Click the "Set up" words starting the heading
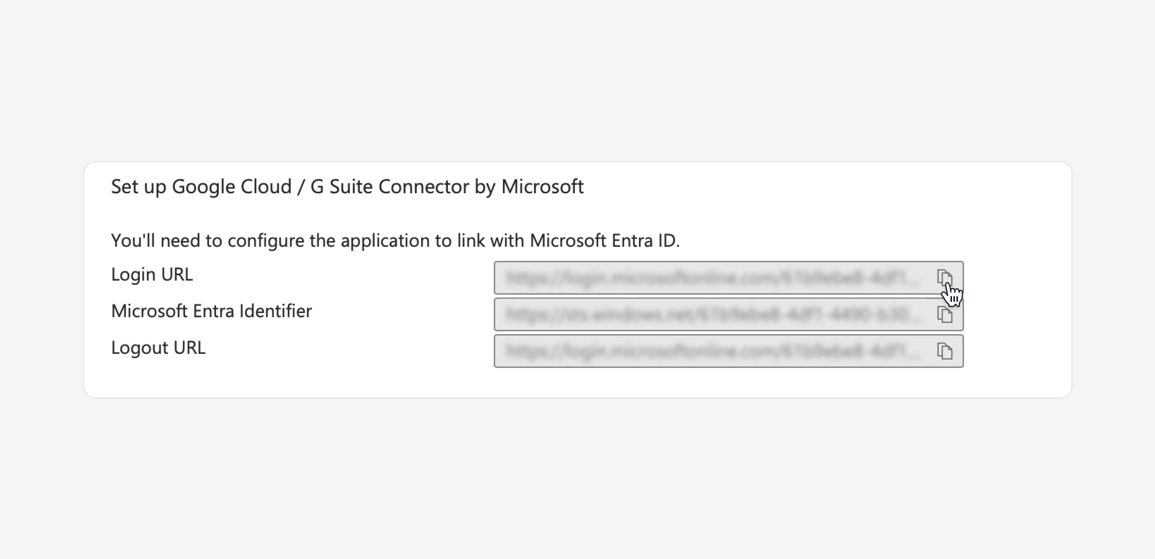1155x559 pixels. tap(139, 187)
